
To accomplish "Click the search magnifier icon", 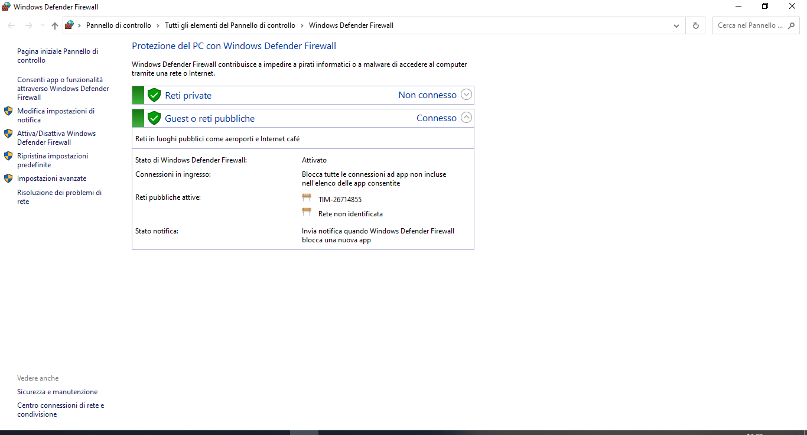I will point(793,25).
